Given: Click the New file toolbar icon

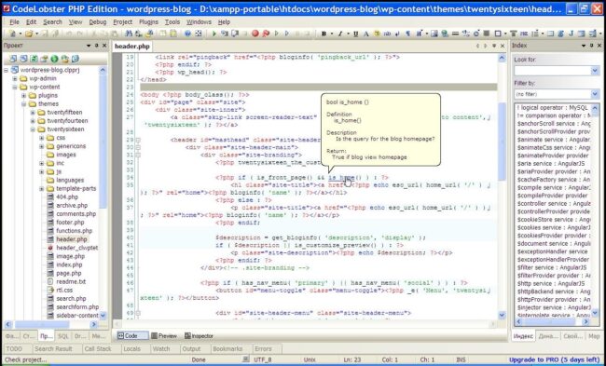Looking at the screenshot, I should tap(12, 34).
